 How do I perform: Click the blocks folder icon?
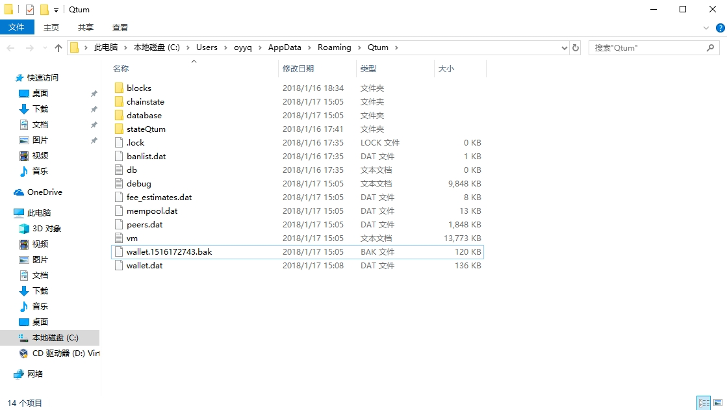pyautogui.click(x=118, y=88)
